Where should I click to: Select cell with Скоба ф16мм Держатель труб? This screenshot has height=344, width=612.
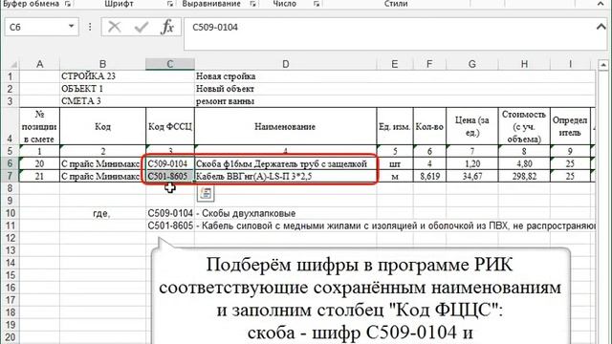pos(286,163)
